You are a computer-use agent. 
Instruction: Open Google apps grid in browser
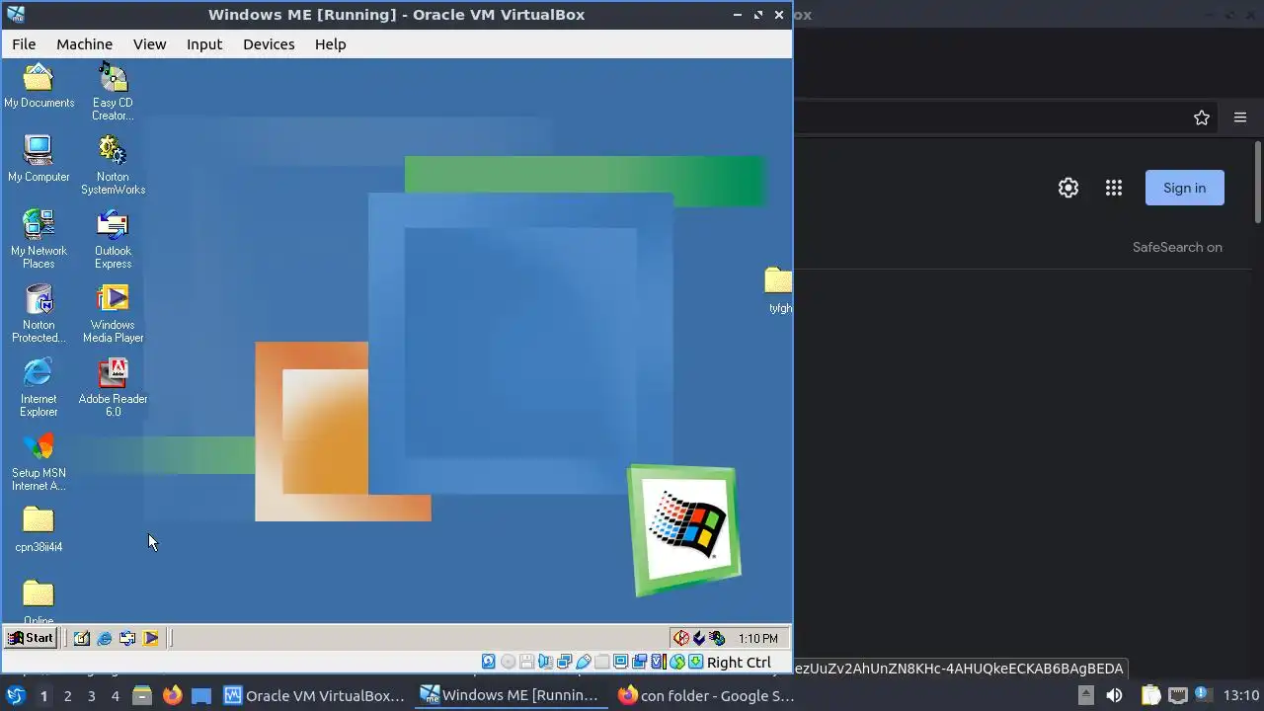(1114, 188)
